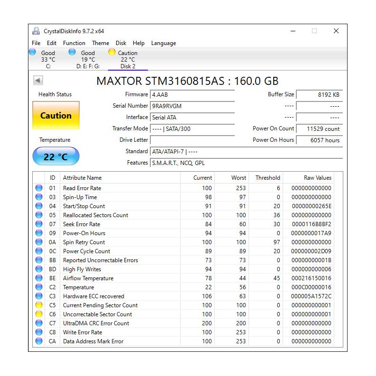Click the blue status icon for Data Address Mark Error
The height and width of the screenshot is (376, 376).
point(39,341)
